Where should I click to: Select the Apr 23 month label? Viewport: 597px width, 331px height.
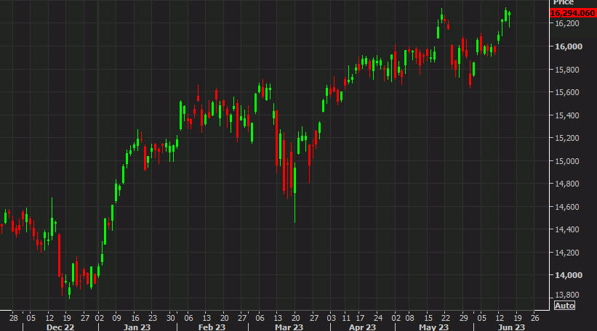362,327
